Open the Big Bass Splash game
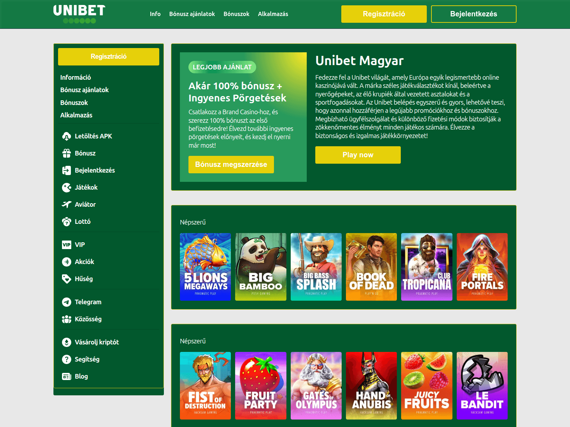Screen dimensions: 570x427 [x=316, y=267]
